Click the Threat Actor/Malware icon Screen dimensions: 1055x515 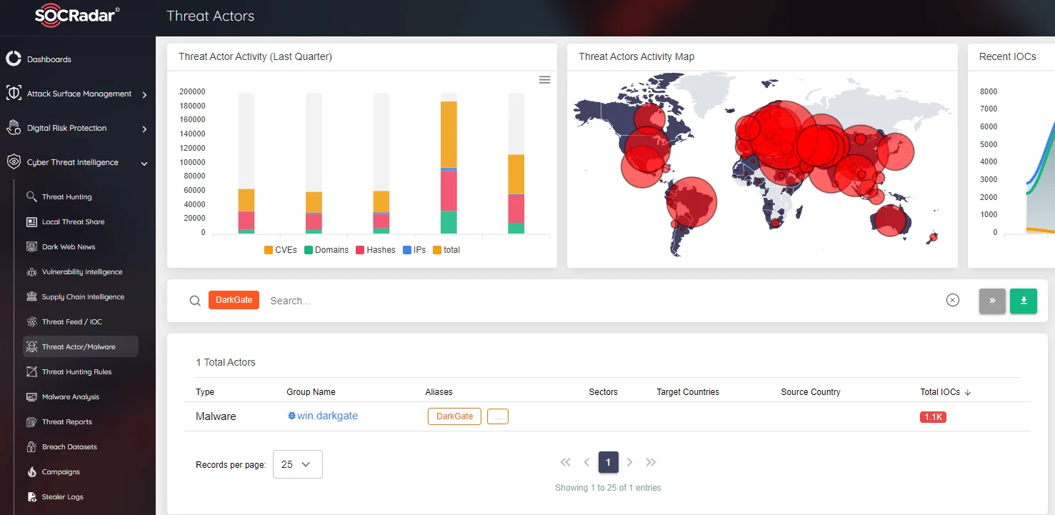coord(31,346)
